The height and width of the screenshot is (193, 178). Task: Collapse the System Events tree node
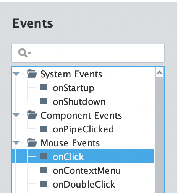tap(16, 74)
